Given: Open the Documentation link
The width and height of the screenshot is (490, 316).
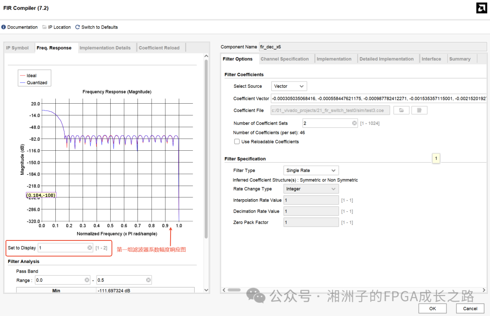Looking at the screenshot, I should tap(23, 27).
